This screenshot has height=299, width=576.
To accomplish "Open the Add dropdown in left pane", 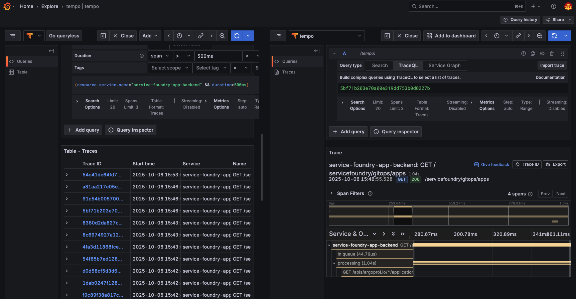I will 150,36.
